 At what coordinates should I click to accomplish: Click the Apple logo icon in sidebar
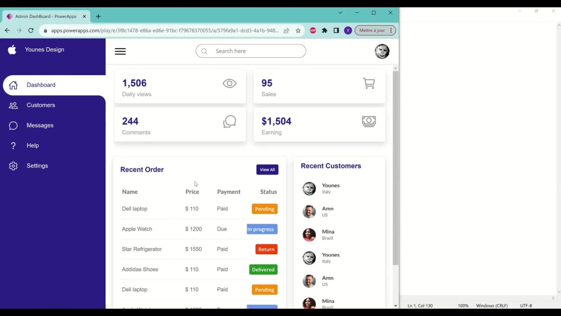click(x=12, y=50)
